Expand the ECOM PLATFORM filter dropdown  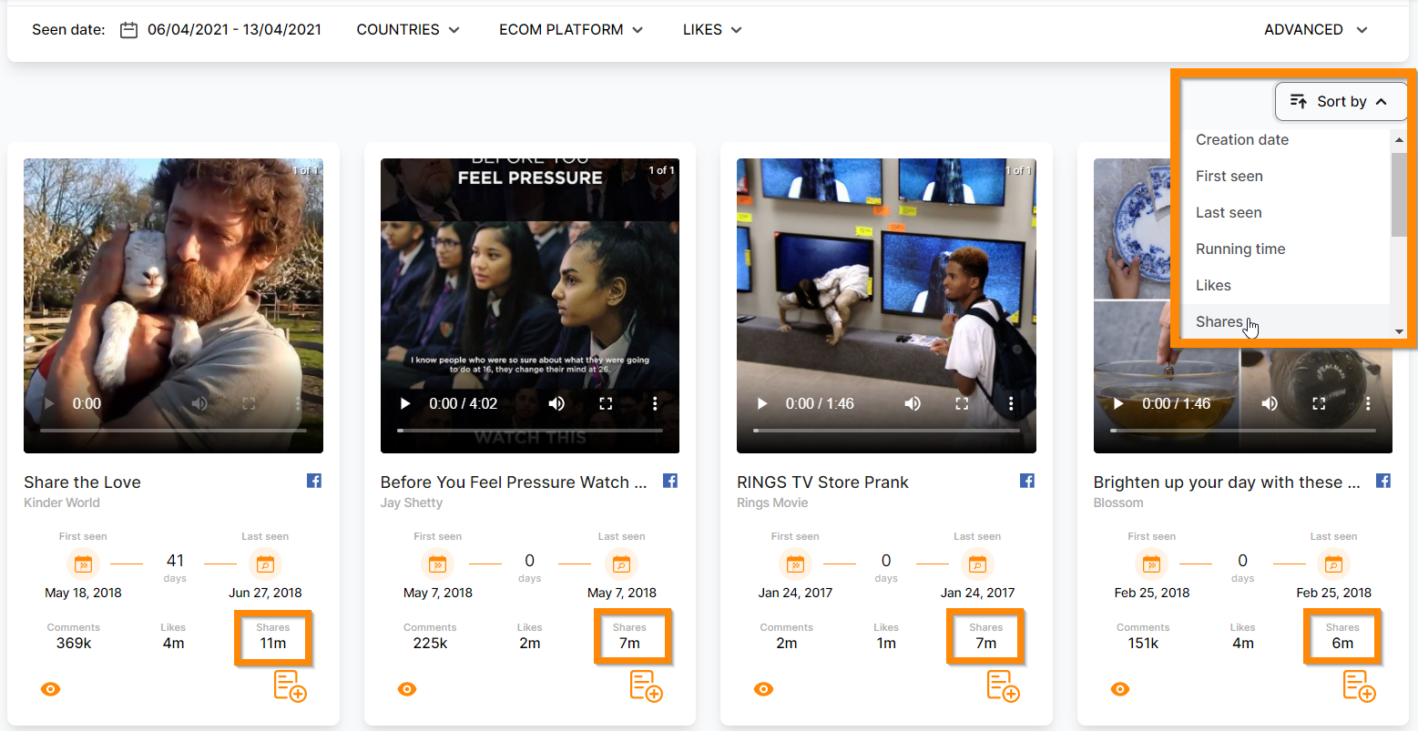pos(571,30)
